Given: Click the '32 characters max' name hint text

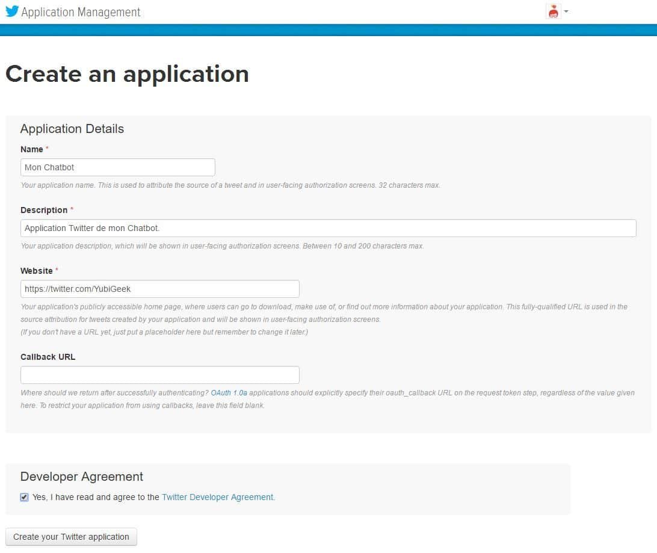Looking at the screenshot, I should pyautogui.click(x=409, y=185).
